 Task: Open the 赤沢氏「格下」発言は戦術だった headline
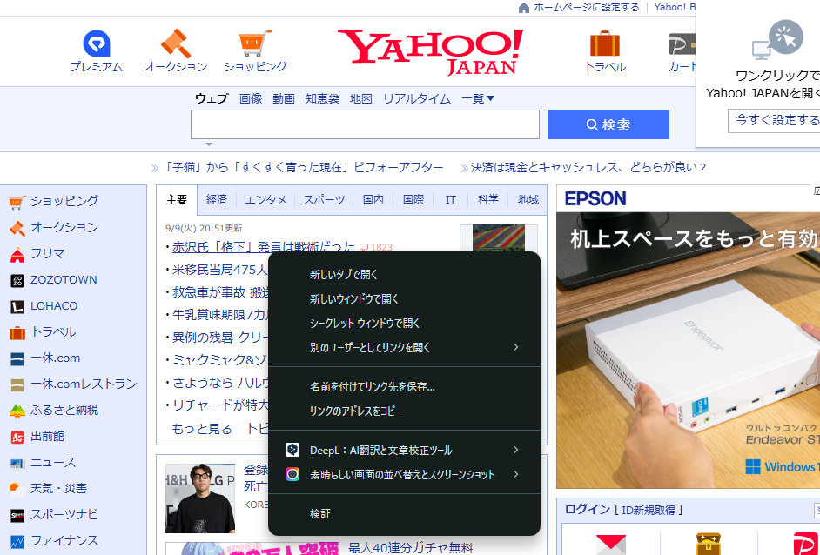264,247
